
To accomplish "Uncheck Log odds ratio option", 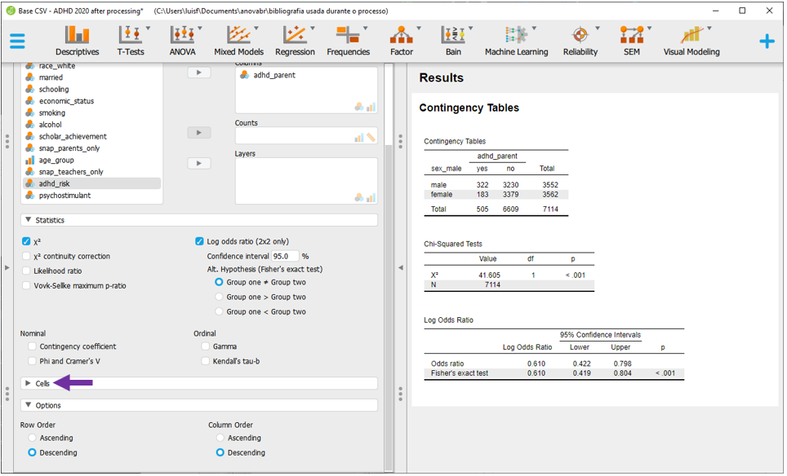I will [x=200, y=241].
